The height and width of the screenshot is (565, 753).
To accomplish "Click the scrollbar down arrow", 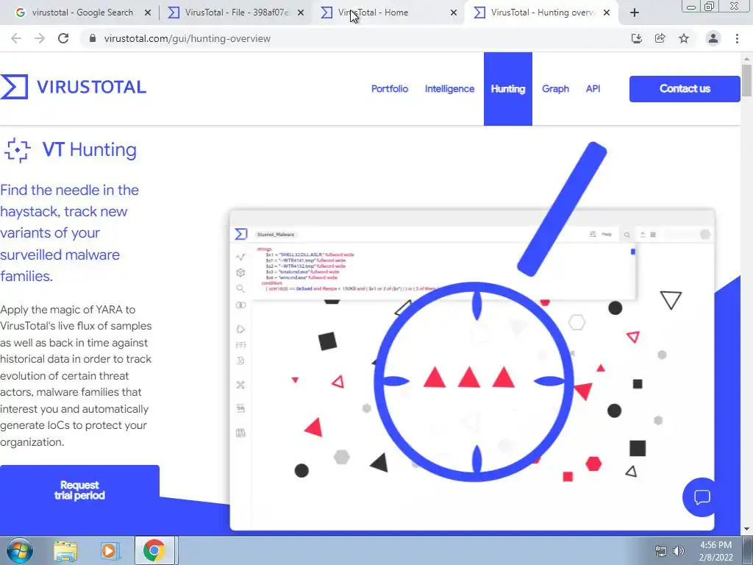I will coord(746,529).
